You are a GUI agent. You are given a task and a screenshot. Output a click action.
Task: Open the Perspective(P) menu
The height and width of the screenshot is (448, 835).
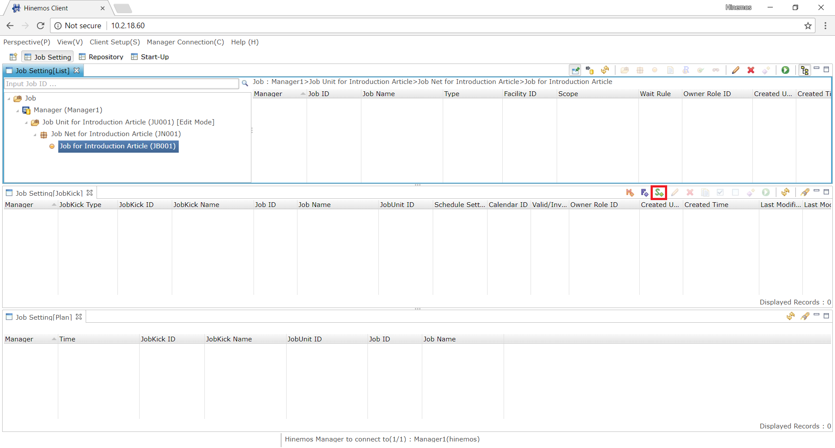[27, 42]
